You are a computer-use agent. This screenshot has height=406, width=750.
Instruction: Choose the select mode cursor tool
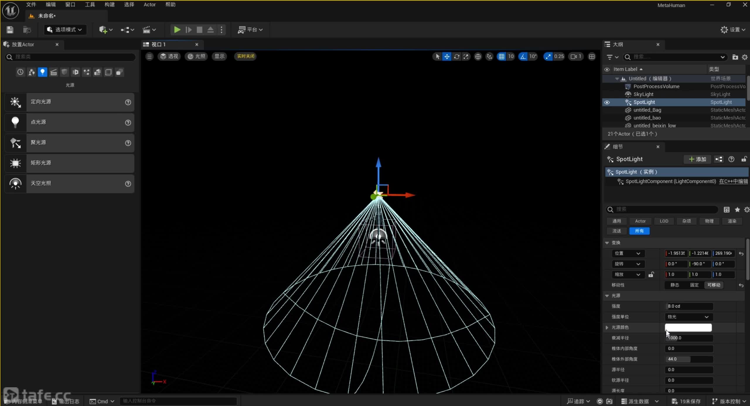(437, 56)
